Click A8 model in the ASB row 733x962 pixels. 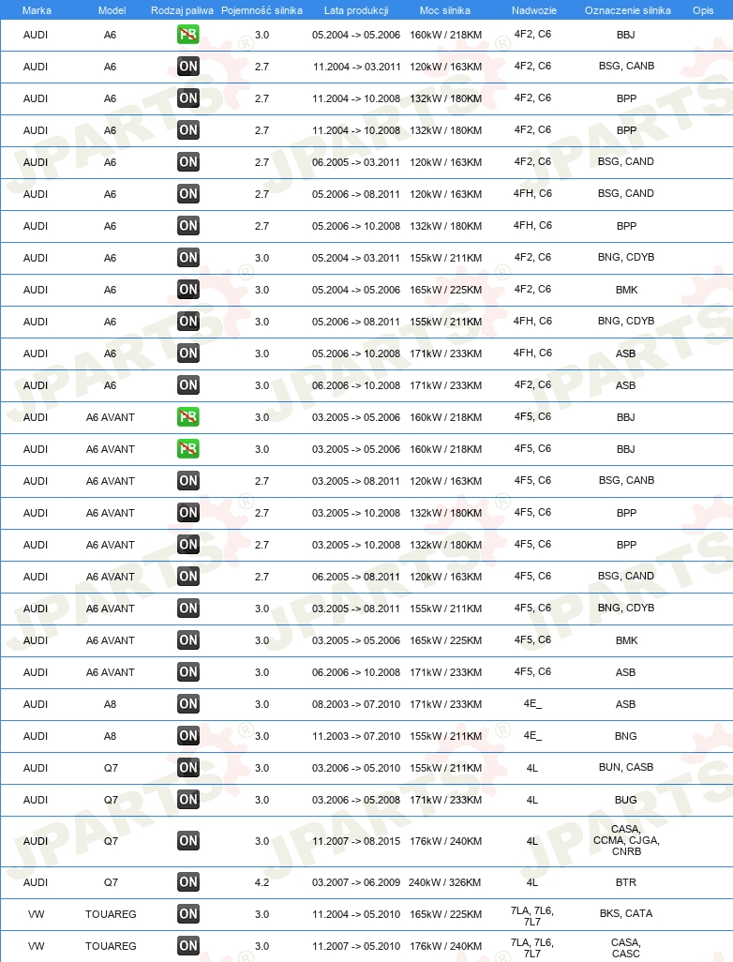coord(111,704)
